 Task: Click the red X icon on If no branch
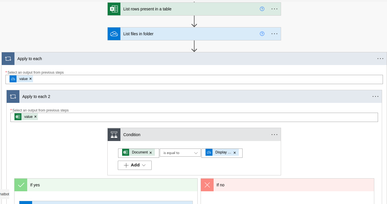click(207, 185)
